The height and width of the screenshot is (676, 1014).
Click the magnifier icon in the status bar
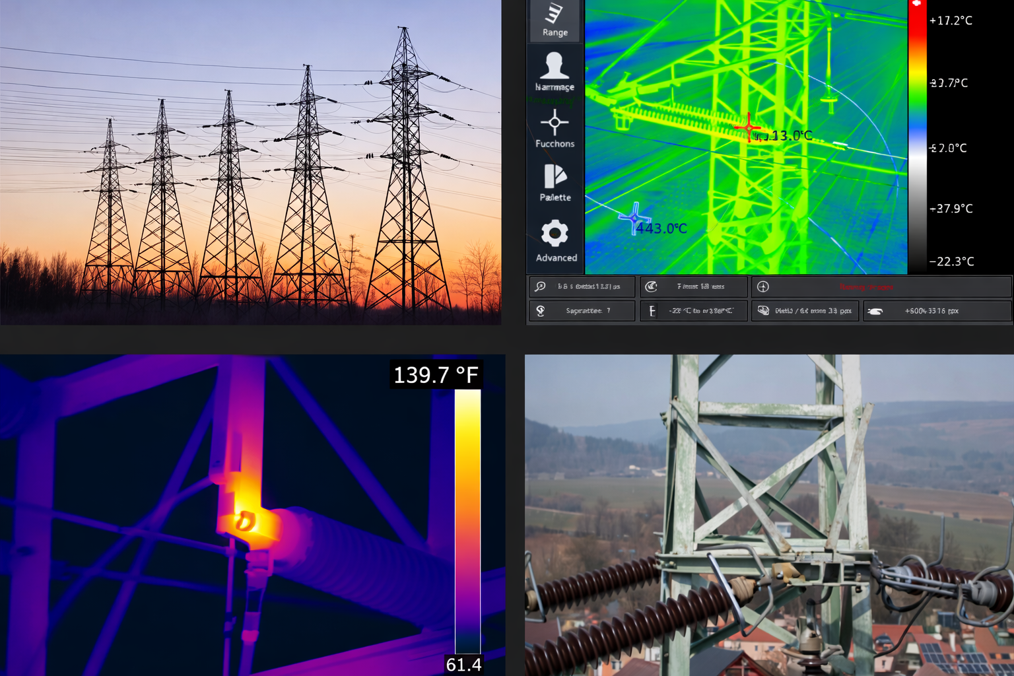pyautogui.click(x=541, y=287)
